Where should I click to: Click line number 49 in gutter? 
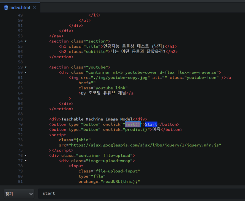(x=20, y=15)
